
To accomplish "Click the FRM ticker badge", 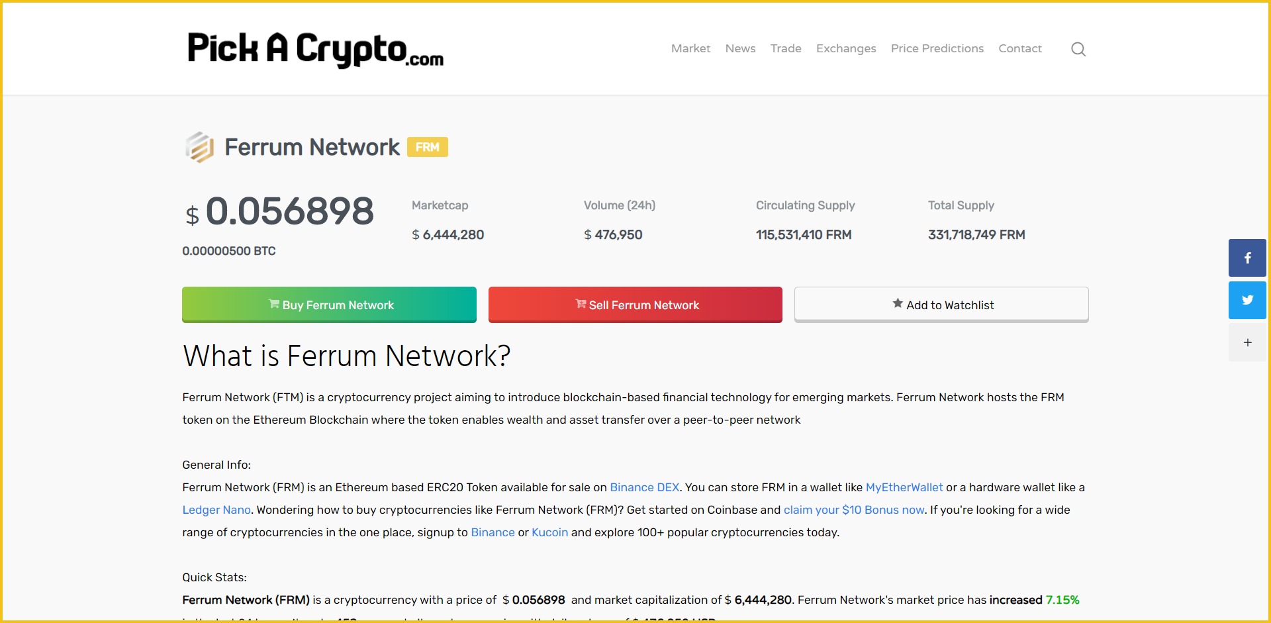I will [x=428, y=146].
